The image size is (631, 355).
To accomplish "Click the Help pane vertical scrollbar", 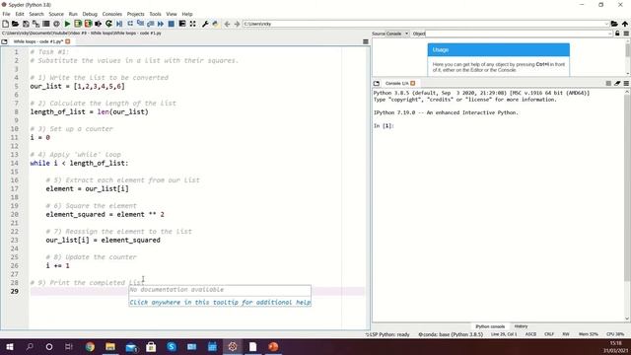I will pos(627,57).
